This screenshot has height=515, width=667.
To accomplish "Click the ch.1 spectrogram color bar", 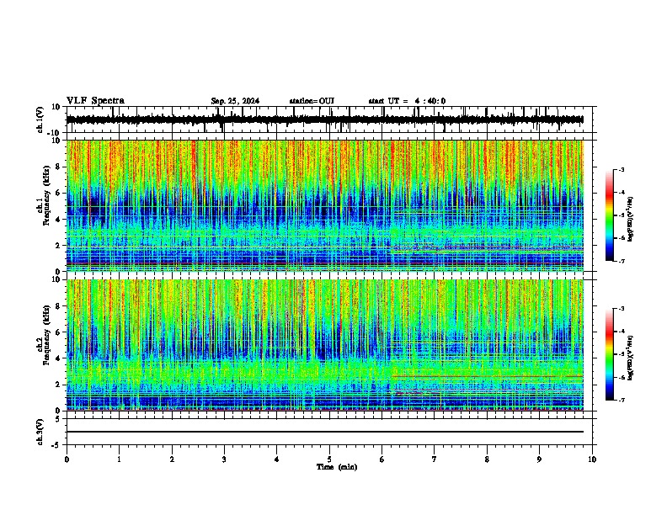I will coord(610,215).
